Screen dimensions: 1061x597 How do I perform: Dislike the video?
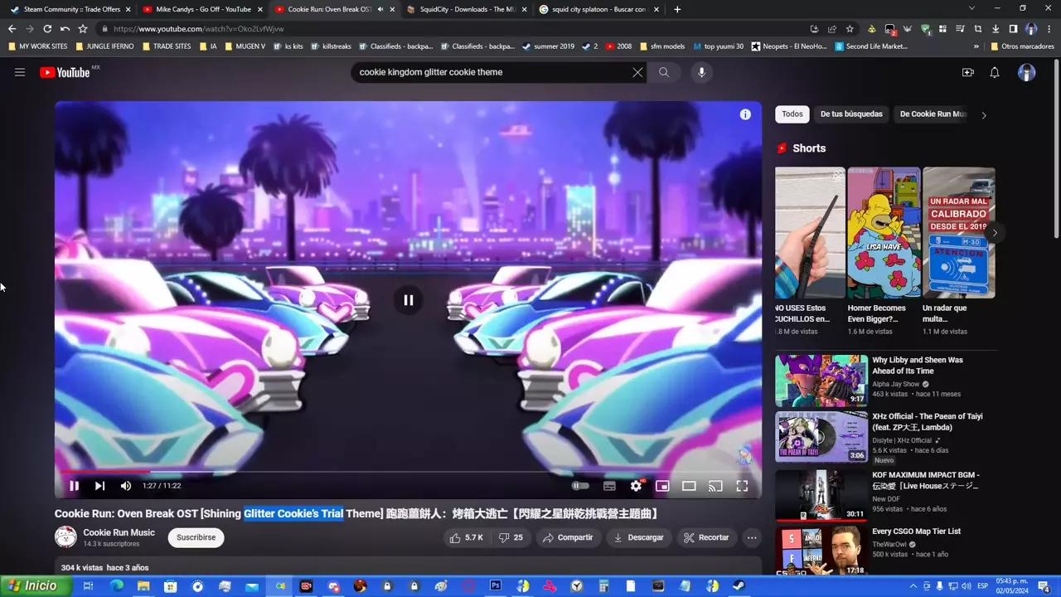pyautogui.click(x=511, y=537)
